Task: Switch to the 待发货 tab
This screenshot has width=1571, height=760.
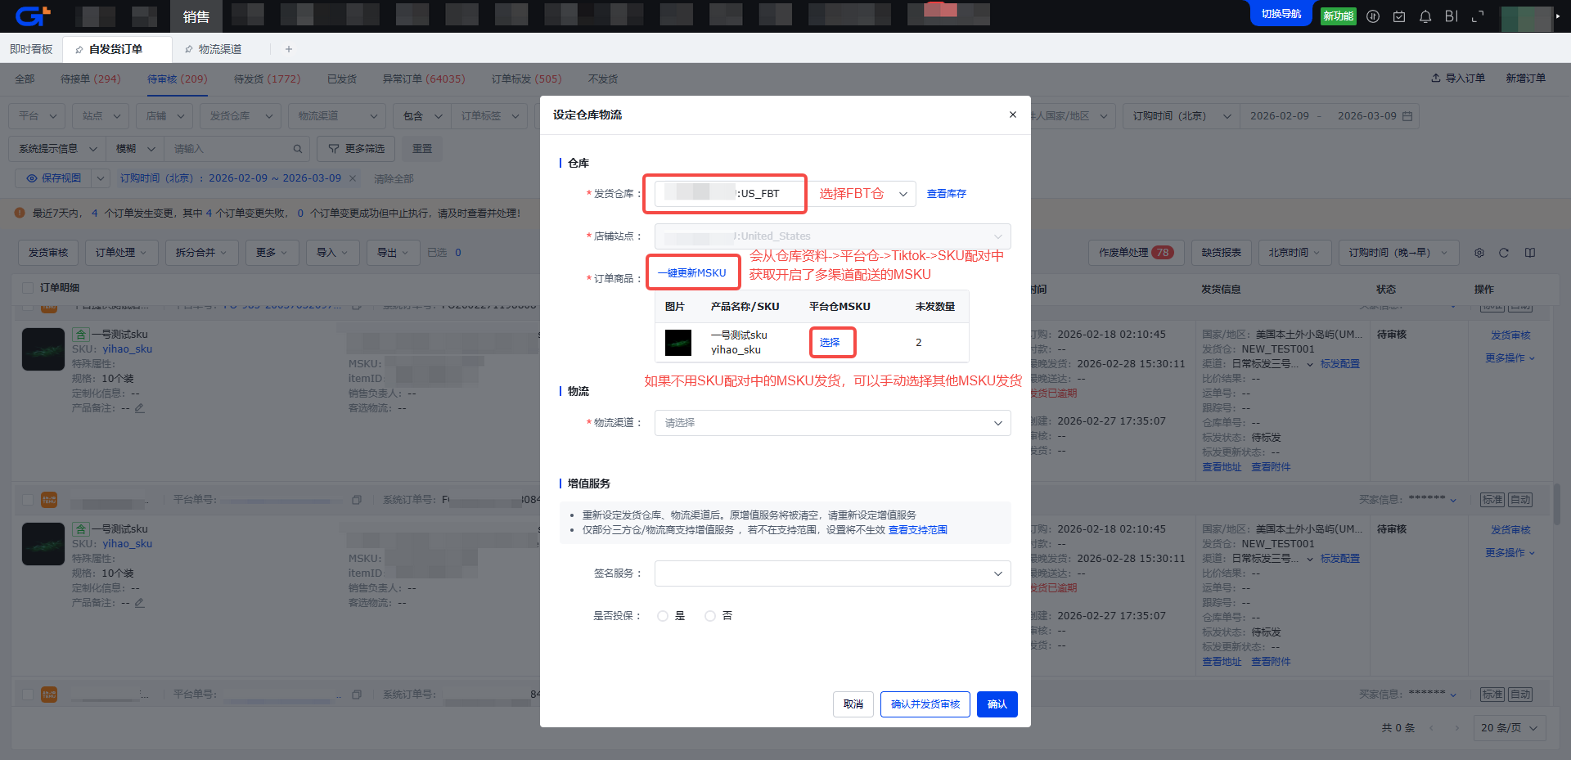Action: coord(267,79)
